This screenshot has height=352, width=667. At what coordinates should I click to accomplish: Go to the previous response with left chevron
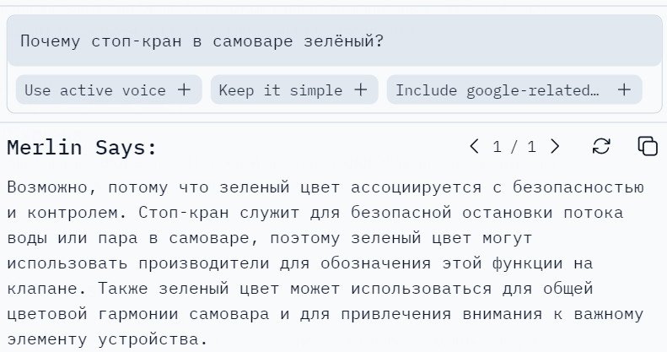pyautogui.click(x=475, y=147)
